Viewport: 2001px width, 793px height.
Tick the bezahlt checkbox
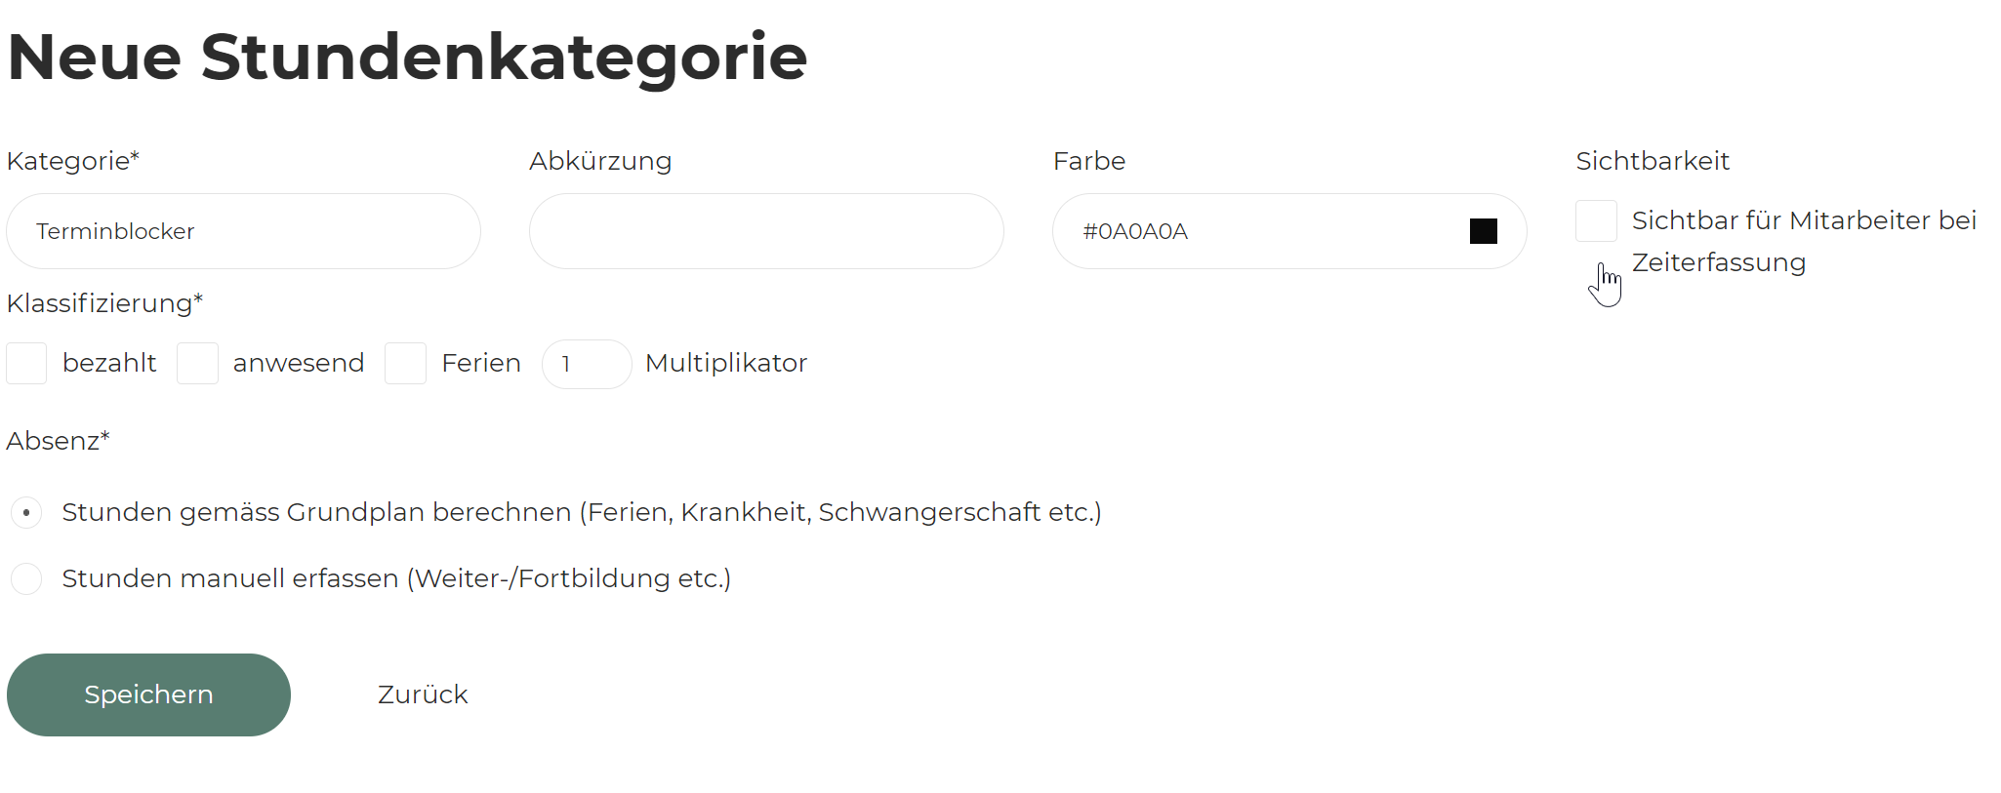pos(26,364)
